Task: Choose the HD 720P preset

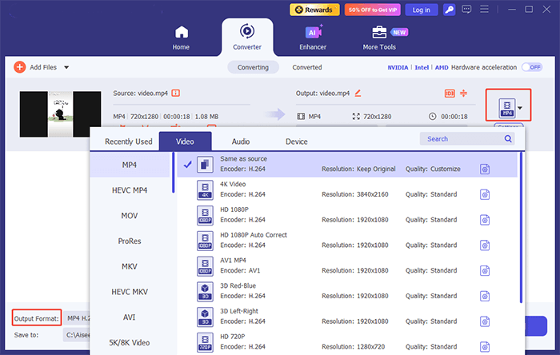Action: point(347,341)
